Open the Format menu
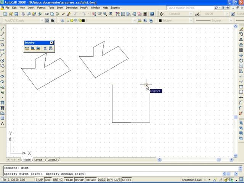The width and height of the screenshot is (244, 183). click(41, 8)
